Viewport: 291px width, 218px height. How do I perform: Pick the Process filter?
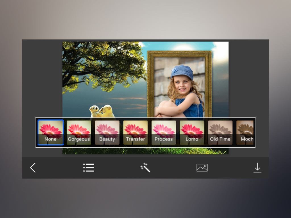164,132
